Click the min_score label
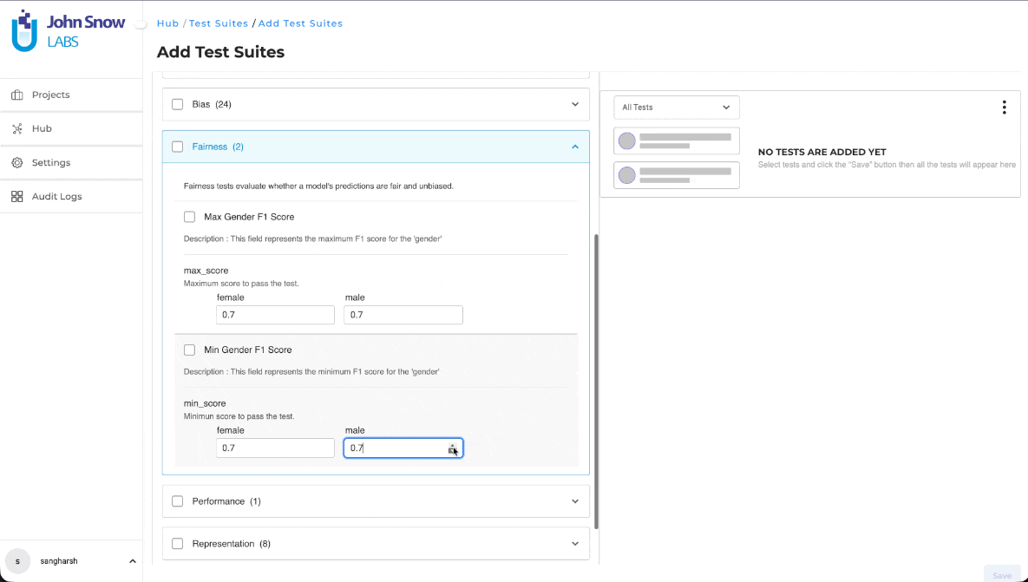1028x582 pixels. pyautogui.click(x=205, y=403)
